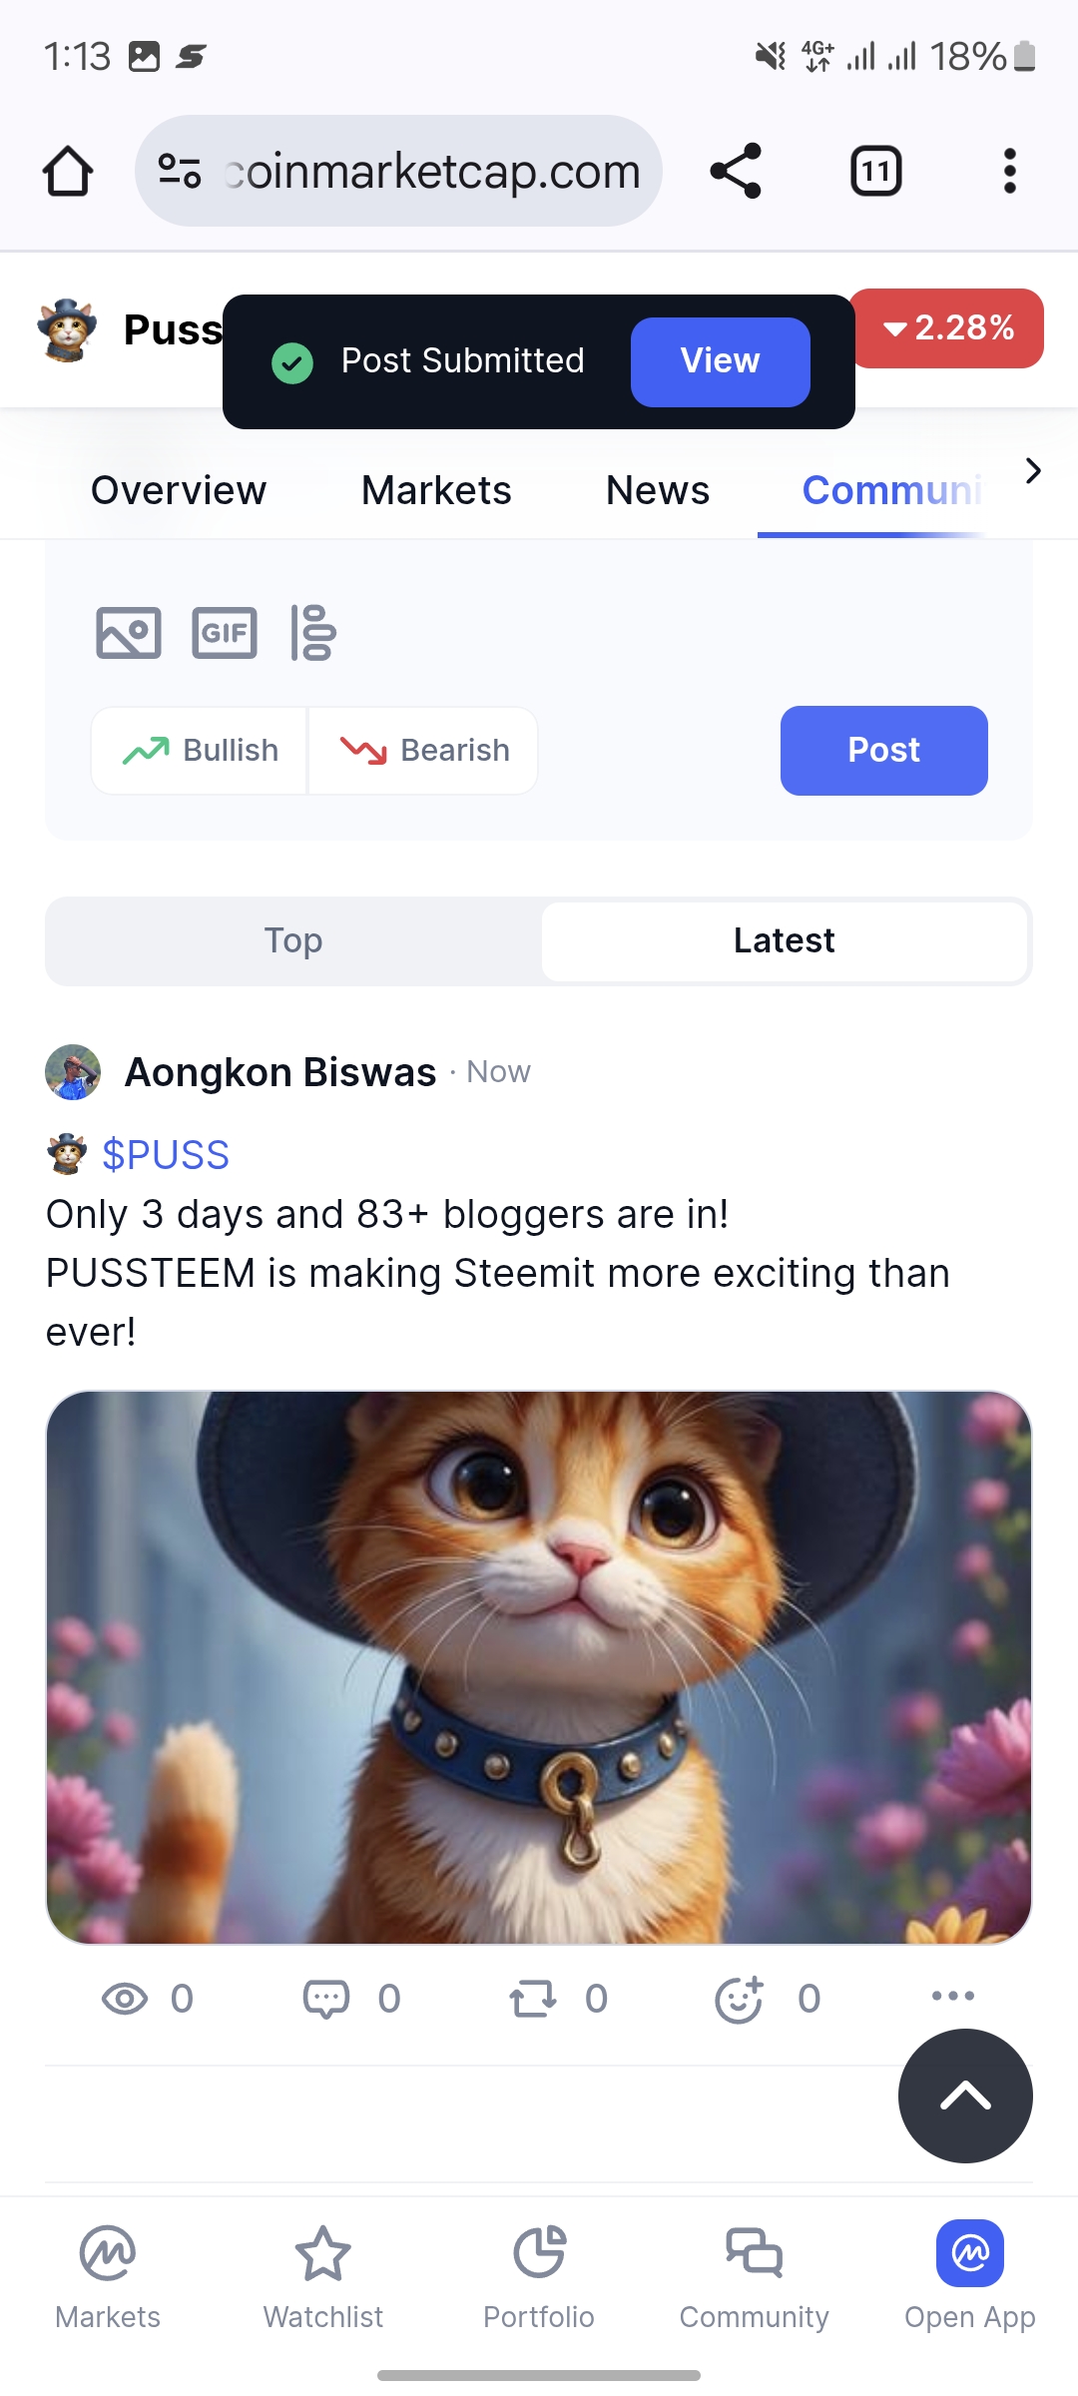Viewport: 1078px width, 2396px height.
Task: Tap View on the Post Submitted toast
Action: pos(721,361)
